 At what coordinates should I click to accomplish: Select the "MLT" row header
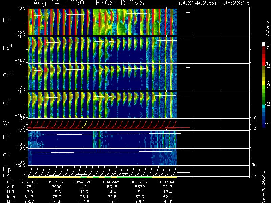coord(11,192)
